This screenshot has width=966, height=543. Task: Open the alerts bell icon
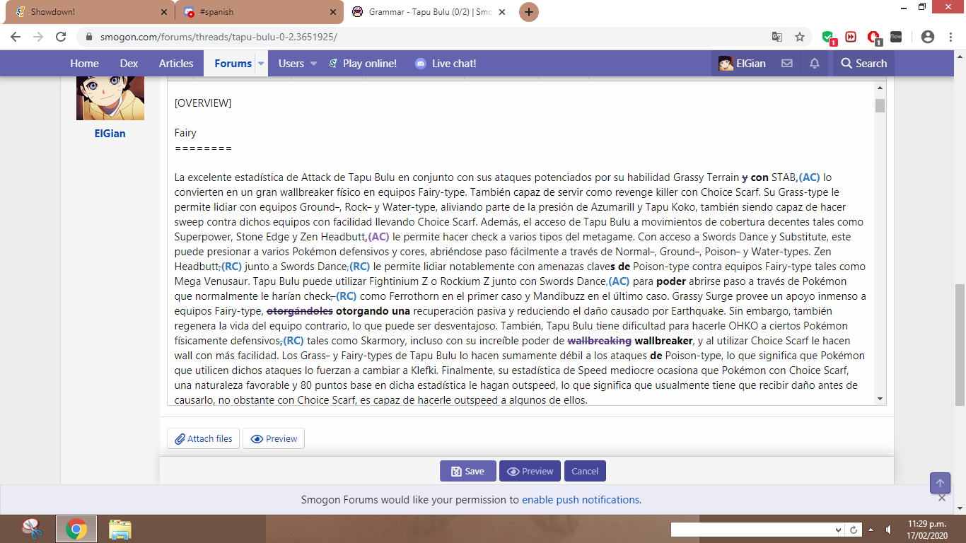point(815,64)
